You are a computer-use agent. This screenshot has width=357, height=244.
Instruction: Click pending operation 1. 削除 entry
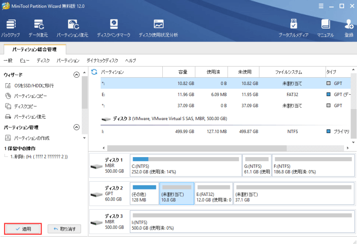39,157
